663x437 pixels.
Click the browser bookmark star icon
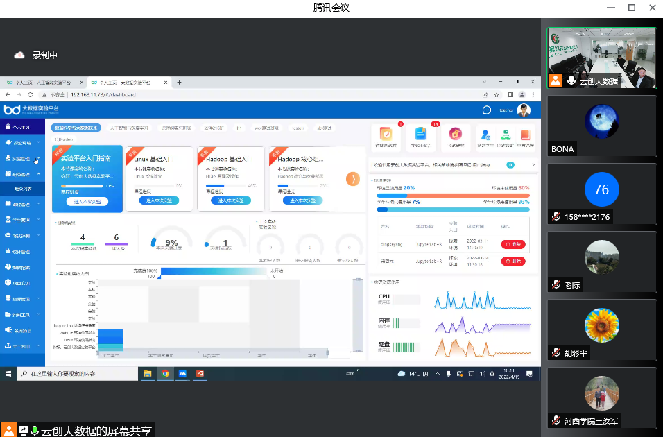click(497, 94)
